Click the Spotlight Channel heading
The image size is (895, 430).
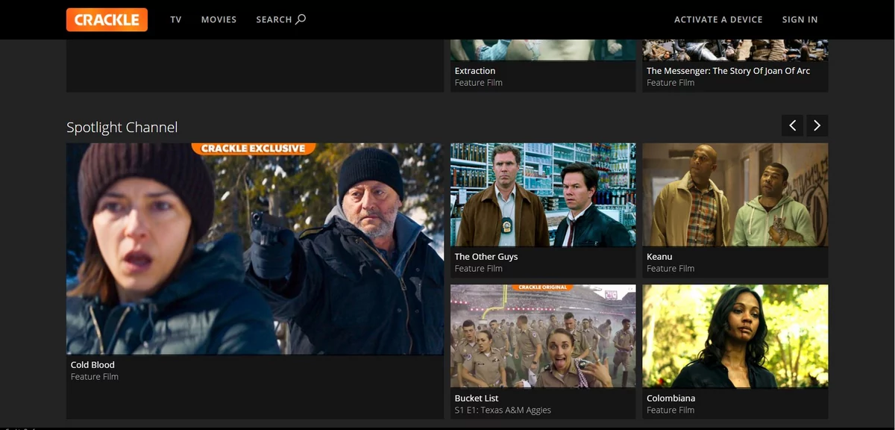tap(122, 128)
